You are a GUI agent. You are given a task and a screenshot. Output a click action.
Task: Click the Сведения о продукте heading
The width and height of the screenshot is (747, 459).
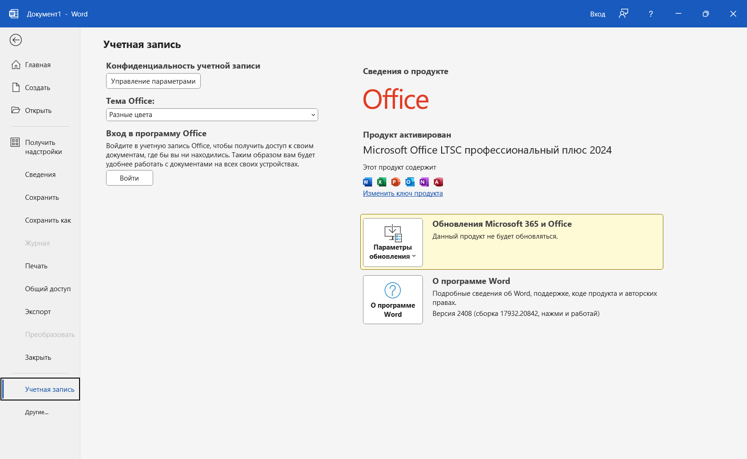pos(406,71)
